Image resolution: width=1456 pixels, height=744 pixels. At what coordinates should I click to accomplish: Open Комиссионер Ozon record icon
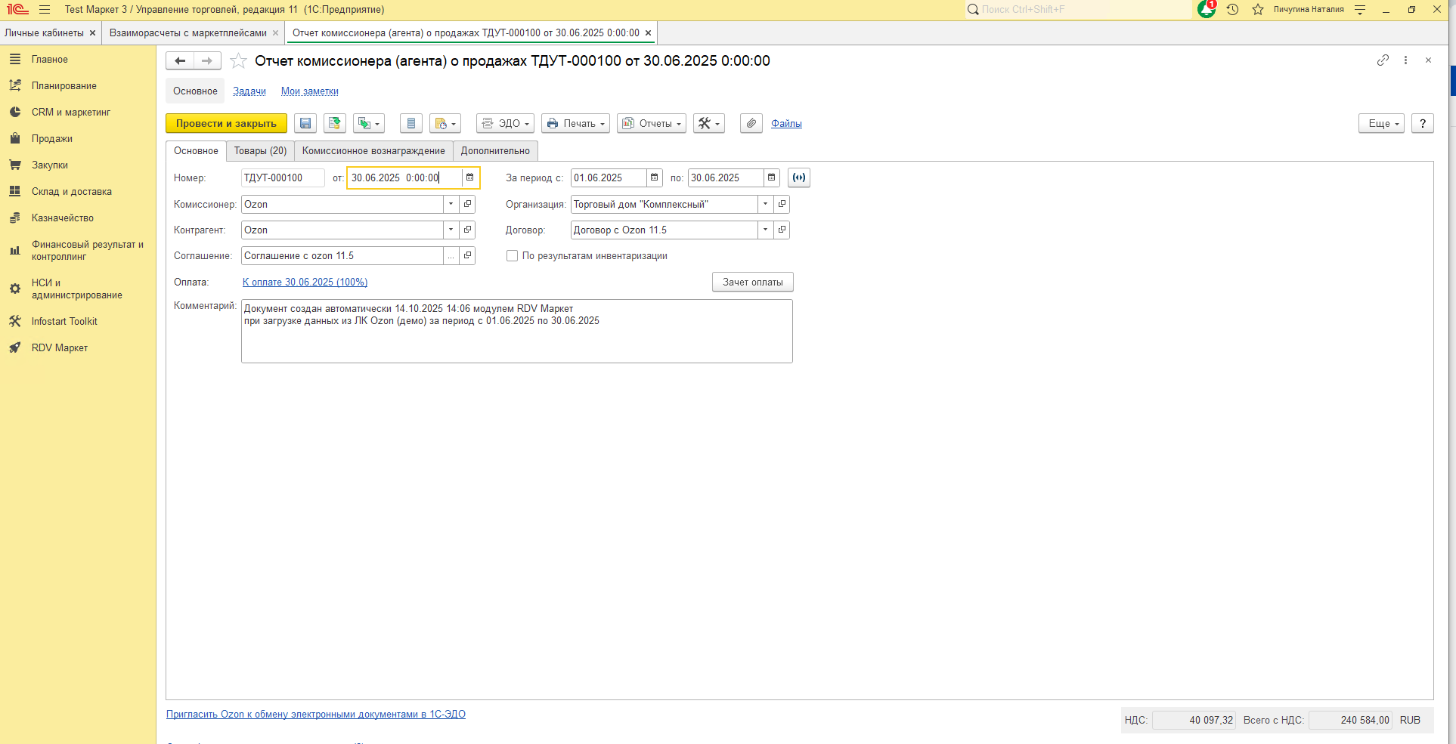click(x=467, y=204)
